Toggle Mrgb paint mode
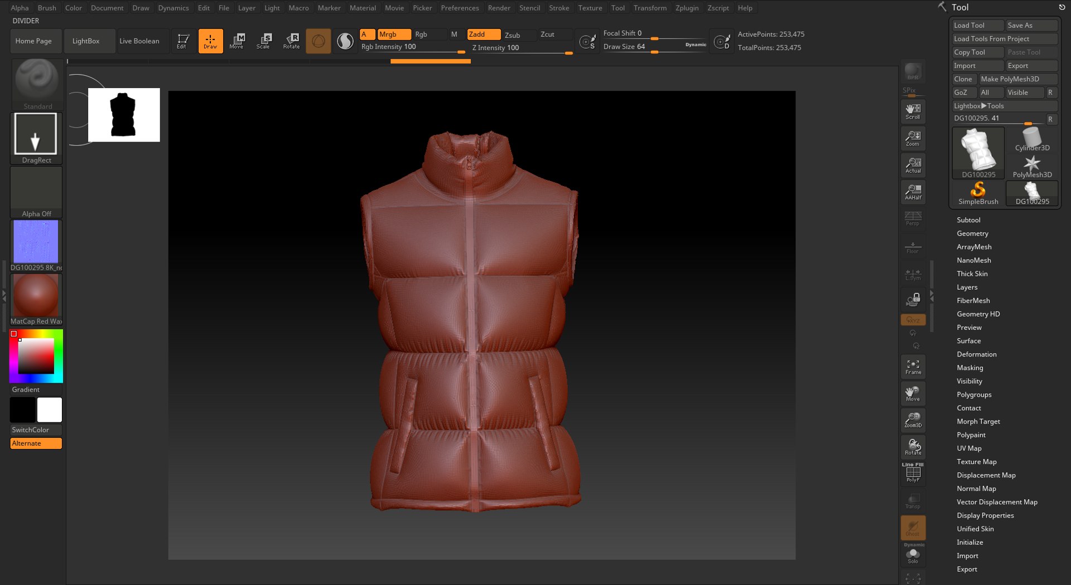The image size is (1071, 585). (x=394, y=35)
